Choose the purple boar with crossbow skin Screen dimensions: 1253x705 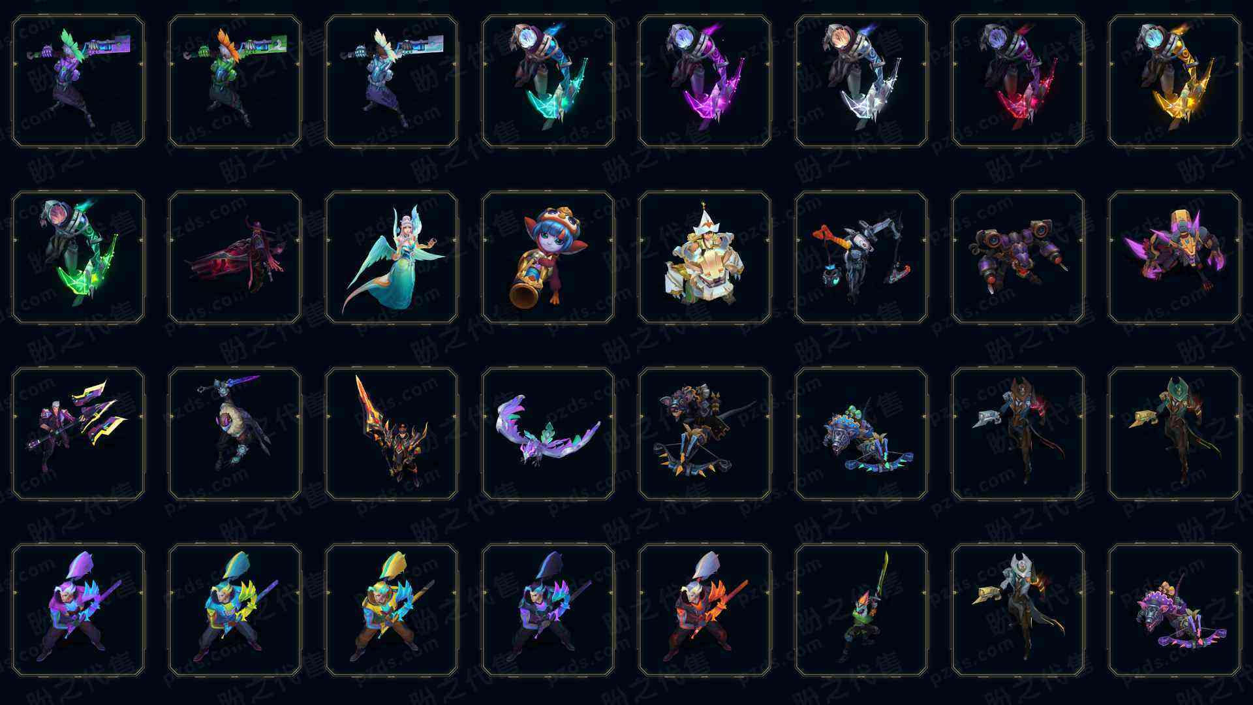click(1175, 610)
